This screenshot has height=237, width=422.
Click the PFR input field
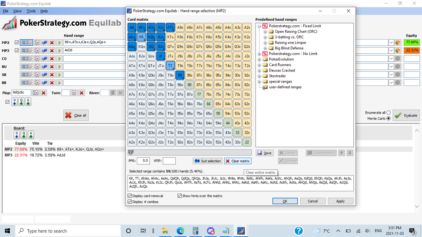point(143,161)
